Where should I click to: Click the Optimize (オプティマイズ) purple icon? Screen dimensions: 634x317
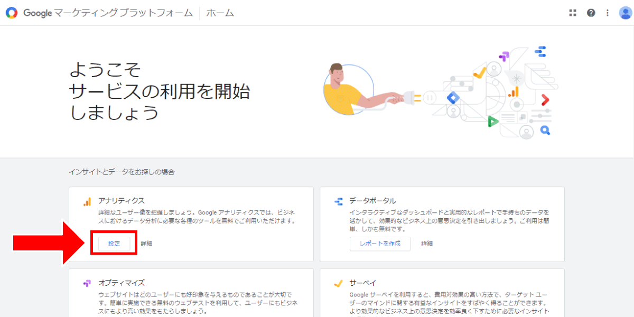coord(87,283)
